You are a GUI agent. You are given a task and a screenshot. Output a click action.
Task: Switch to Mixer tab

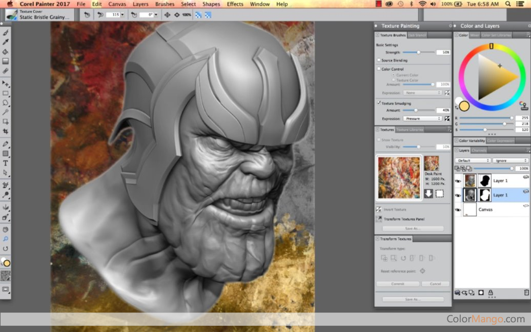[x=475, y=35]
